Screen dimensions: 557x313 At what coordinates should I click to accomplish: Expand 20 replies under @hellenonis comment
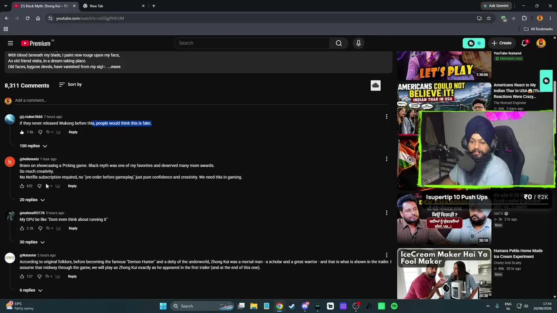pos(32,200)
